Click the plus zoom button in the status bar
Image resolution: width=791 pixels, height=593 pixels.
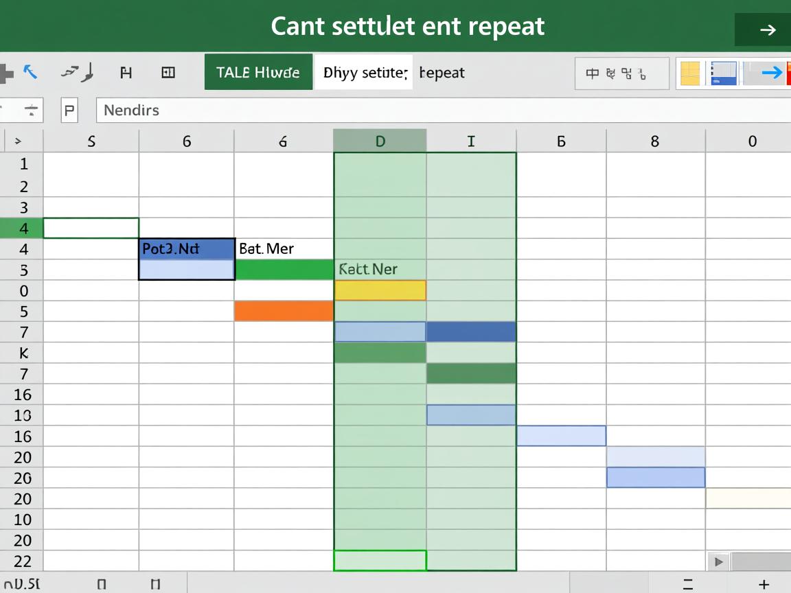[764, 584]
